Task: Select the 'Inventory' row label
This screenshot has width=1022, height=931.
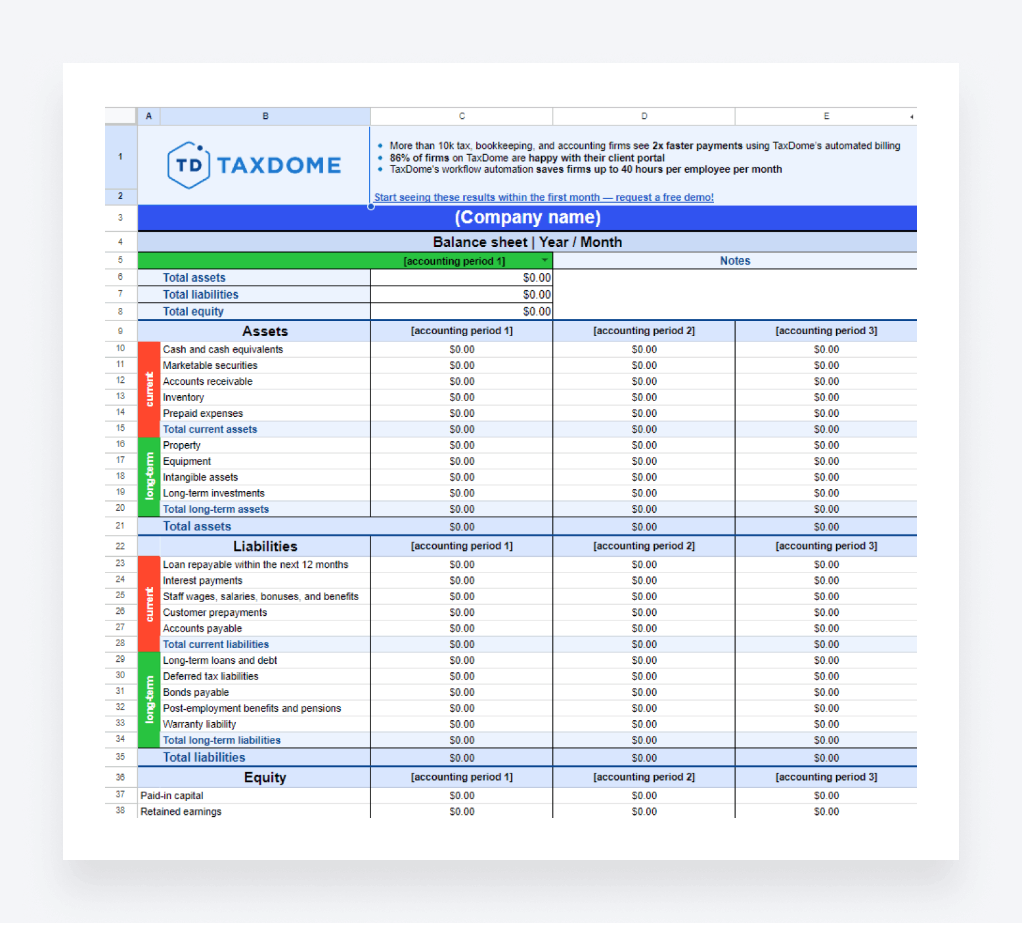Action: click(183, 397)
